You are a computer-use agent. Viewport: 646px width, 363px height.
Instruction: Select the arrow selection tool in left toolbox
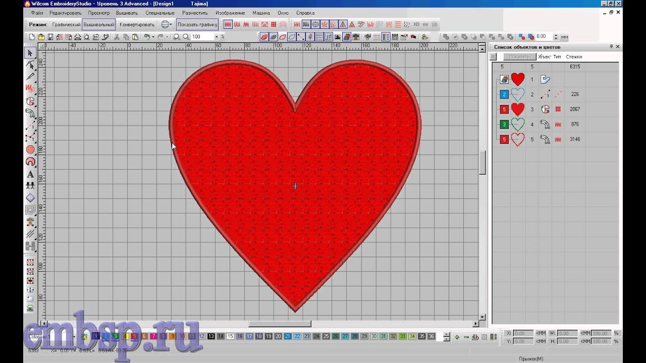coord(30,53)
